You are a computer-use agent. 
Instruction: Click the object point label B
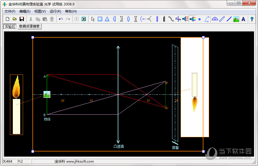tap(44, 115)
